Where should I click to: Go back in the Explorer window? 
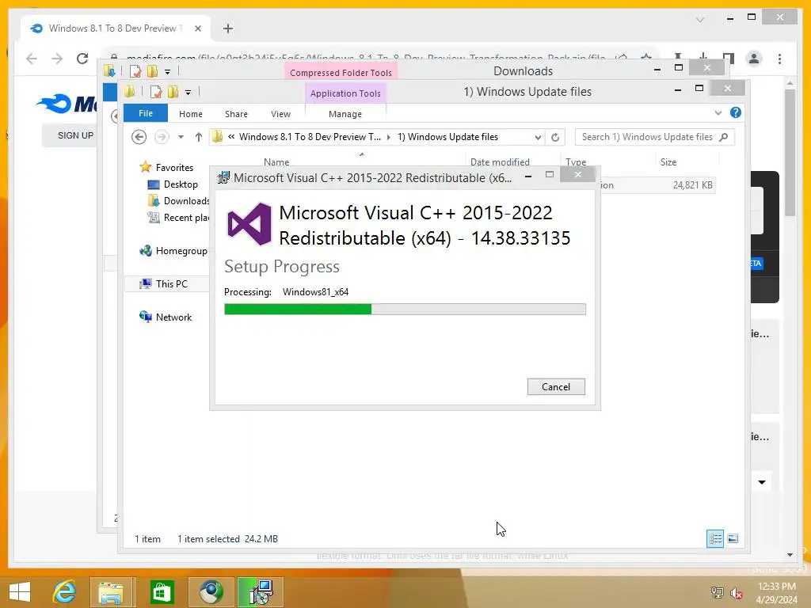click(x=139, y=137)
